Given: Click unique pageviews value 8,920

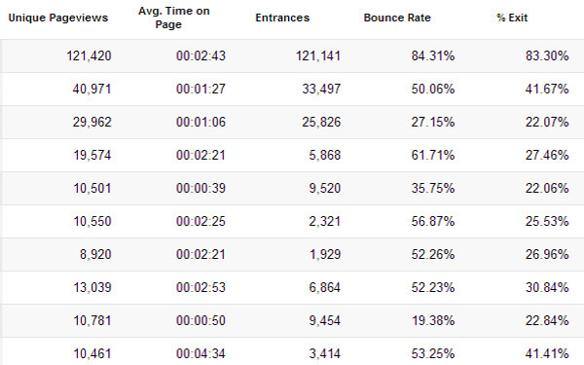Looking at the screenshot, I should pos(95,255).
